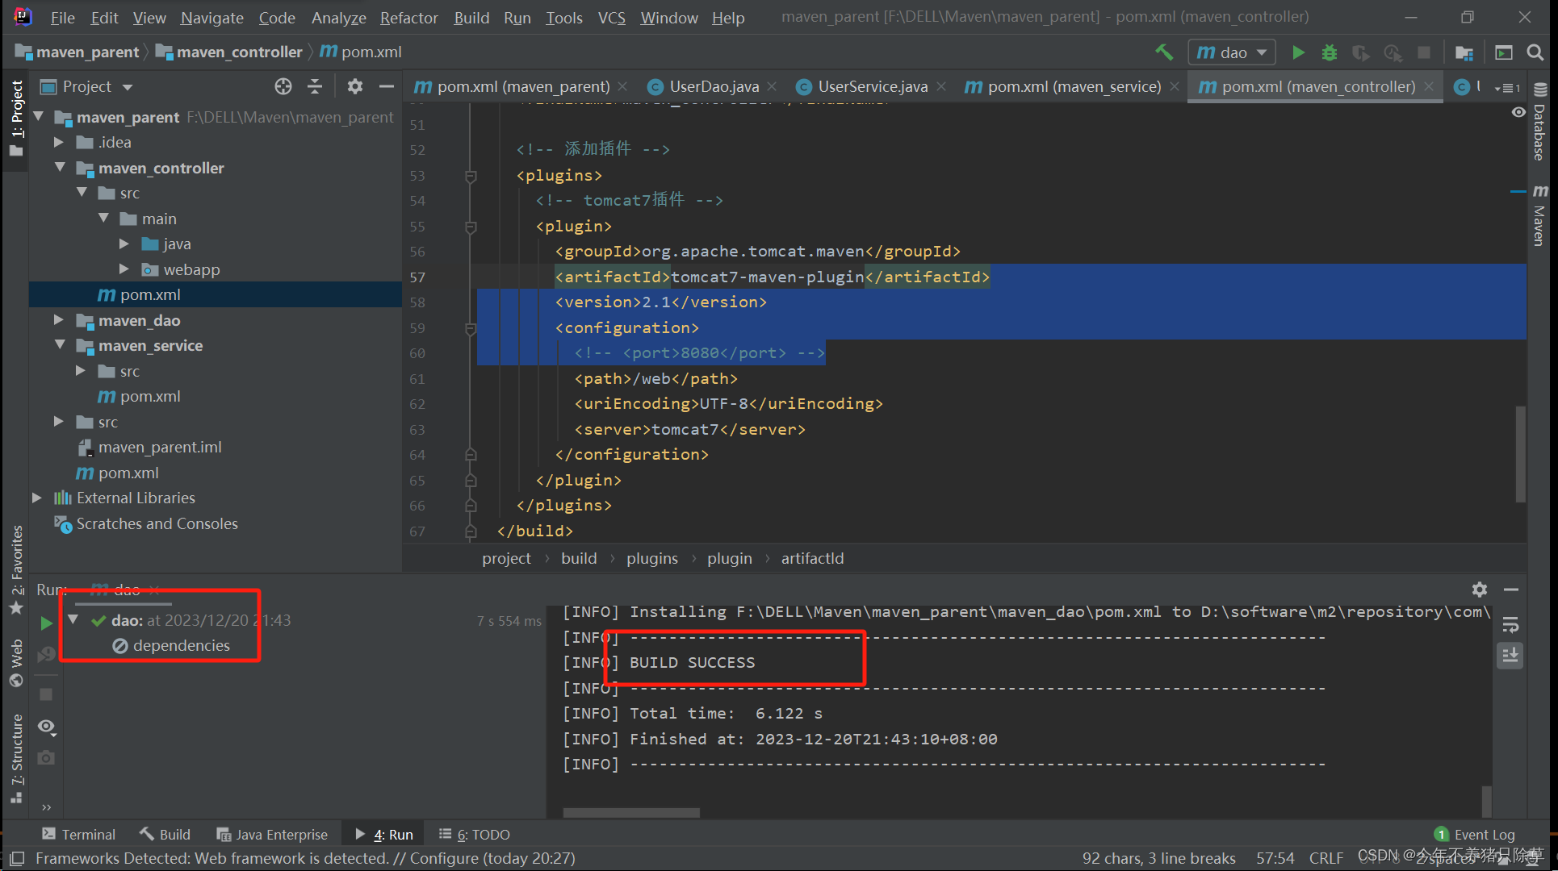Open the Refactor menu
Image resolution: width=1558 pixels, height=871 pixels.
(408, 18)
